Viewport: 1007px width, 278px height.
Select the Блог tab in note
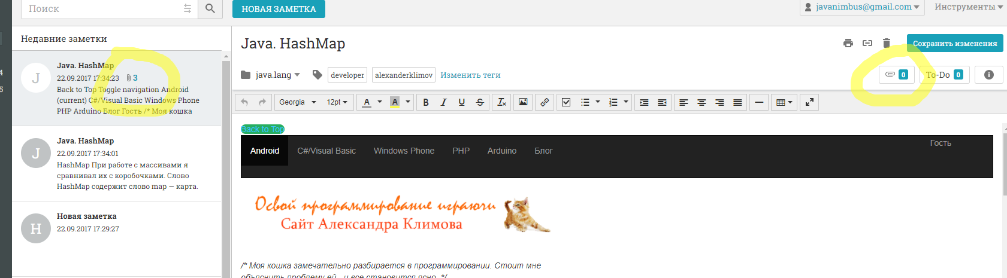[543, 151]
